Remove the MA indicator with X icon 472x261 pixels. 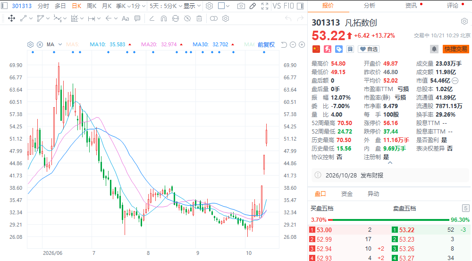pyautogui.click(x=40, y=44)
